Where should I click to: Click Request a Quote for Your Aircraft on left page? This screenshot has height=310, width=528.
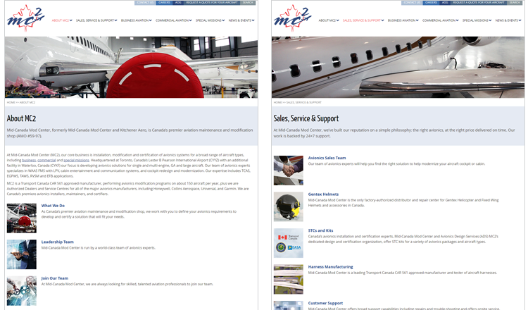point(212,2)
